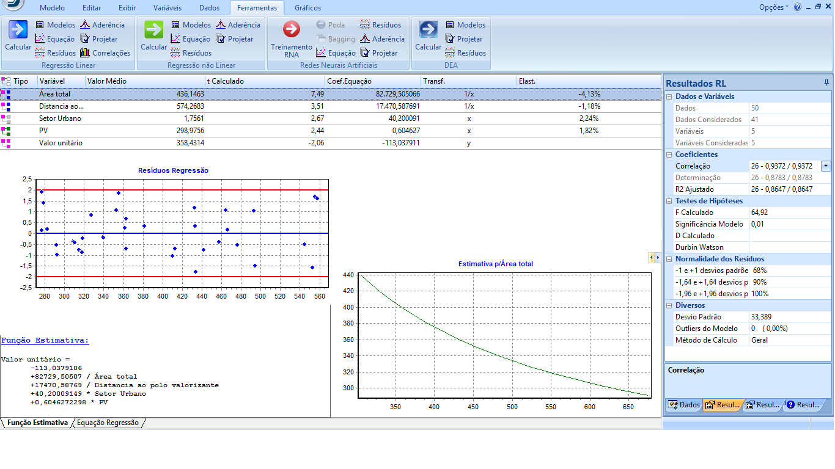Select the Função Estimativa bottom tab

tap(37, 423)
